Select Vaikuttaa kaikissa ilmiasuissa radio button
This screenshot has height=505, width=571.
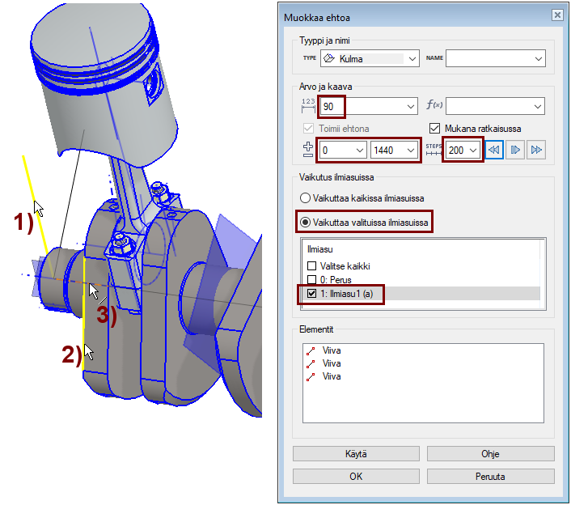305,197
